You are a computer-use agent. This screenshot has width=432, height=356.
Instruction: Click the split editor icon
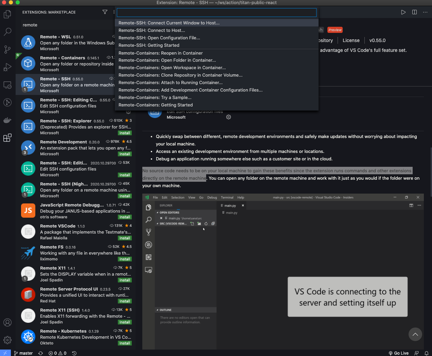click(414, 12)
